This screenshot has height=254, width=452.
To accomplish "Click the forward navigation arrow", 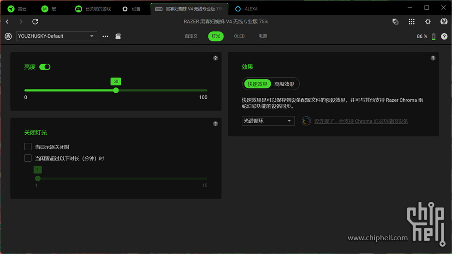I will tap(21, 22).
